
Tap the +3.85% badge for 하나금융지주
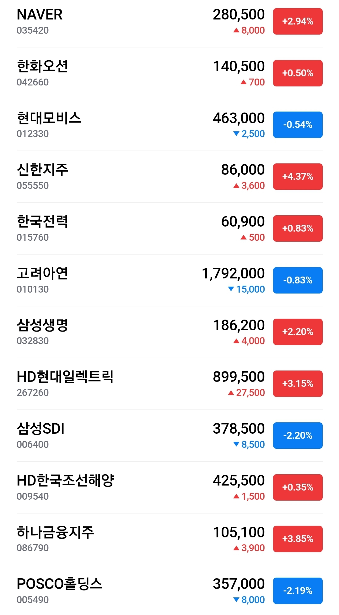click(x=298, y=539)
